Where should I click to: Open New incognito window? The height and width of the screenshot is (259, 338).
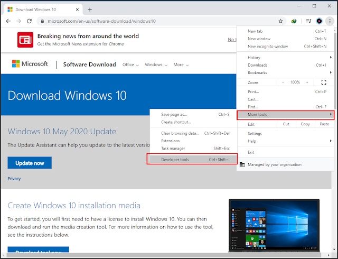point(285,47)
